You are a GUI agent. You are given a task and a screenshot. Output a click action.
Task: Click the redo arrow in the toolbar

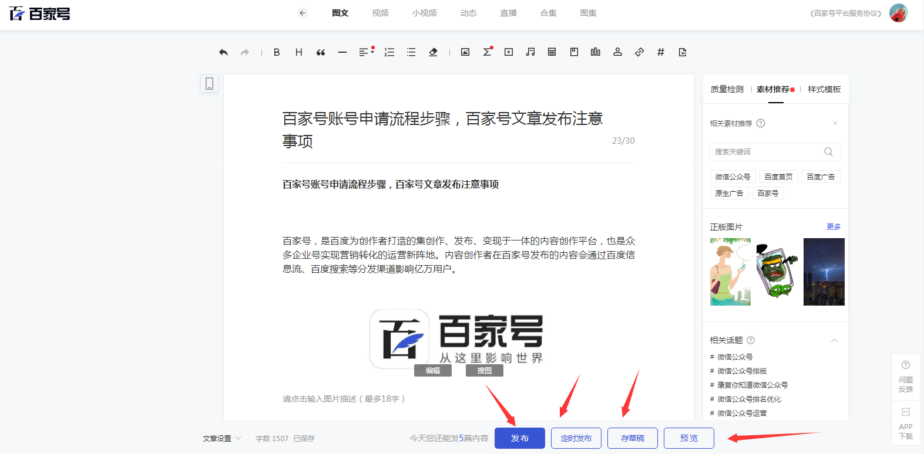[245, 52]
